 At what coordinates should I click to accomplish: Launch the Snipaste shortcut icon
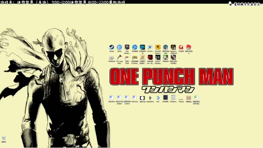pyautogui.click(x=173, y=98)
